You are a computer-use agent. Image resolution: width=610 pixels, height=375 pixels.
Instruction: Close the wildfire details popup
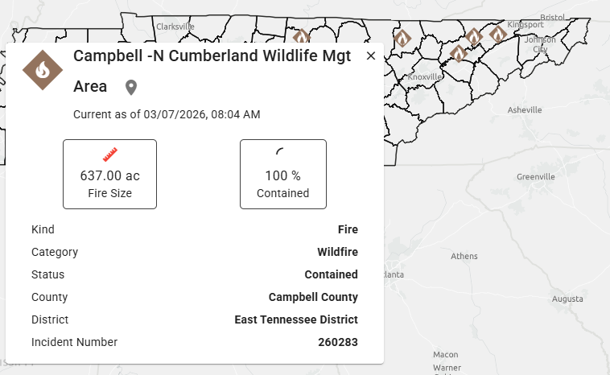tap(370, 56)
